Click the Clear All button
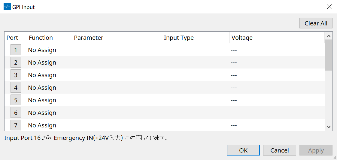 [x=316, y=23]
